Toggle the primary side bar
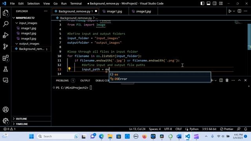This screenshot has height=141, width=251. [202, 4]
